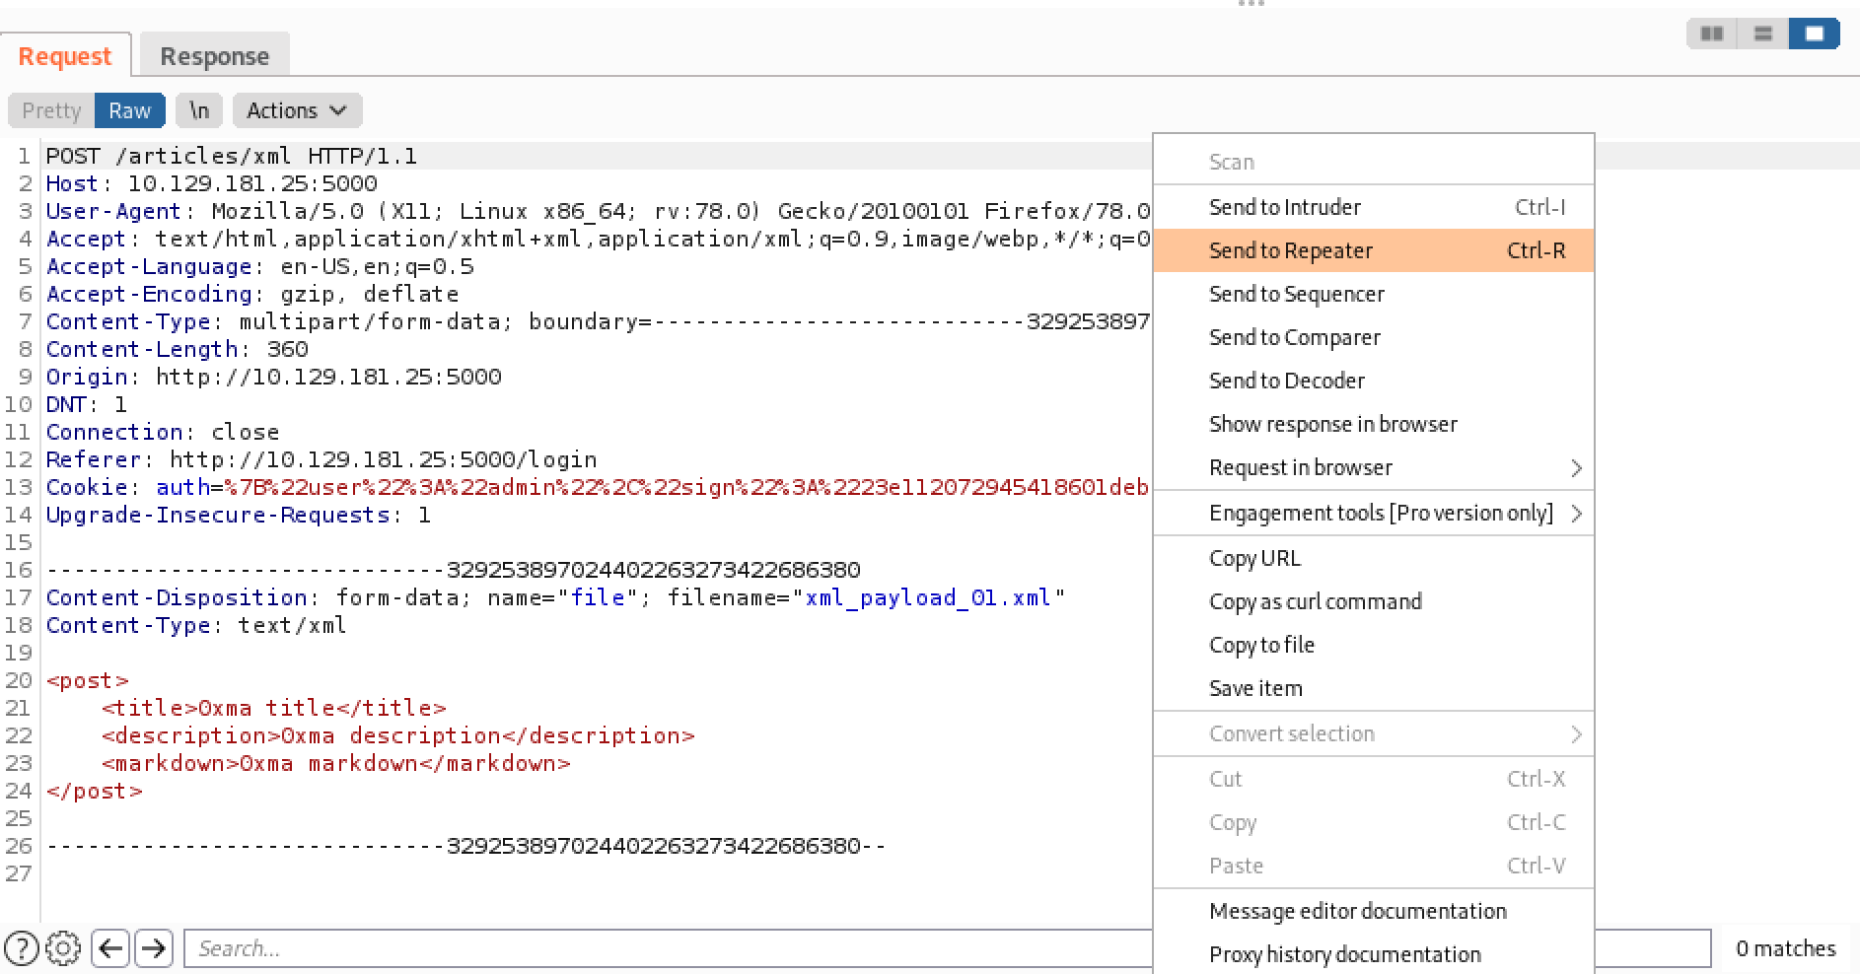Choose Send to Comparer

pyautogui.click(x=1374, y=337)
